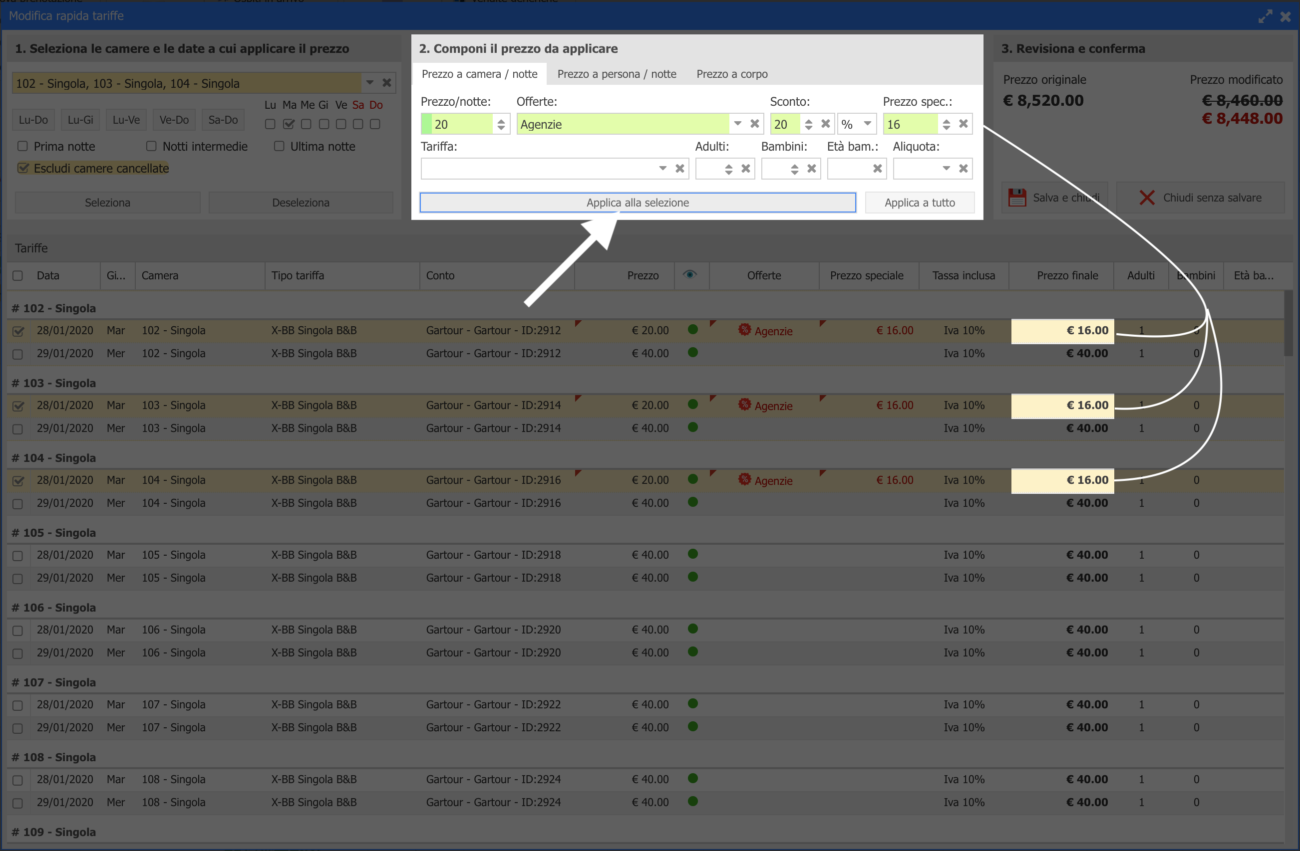Sort by the Tipo tariffa column header
The image size is (1300, 851).
coord(342,276)
